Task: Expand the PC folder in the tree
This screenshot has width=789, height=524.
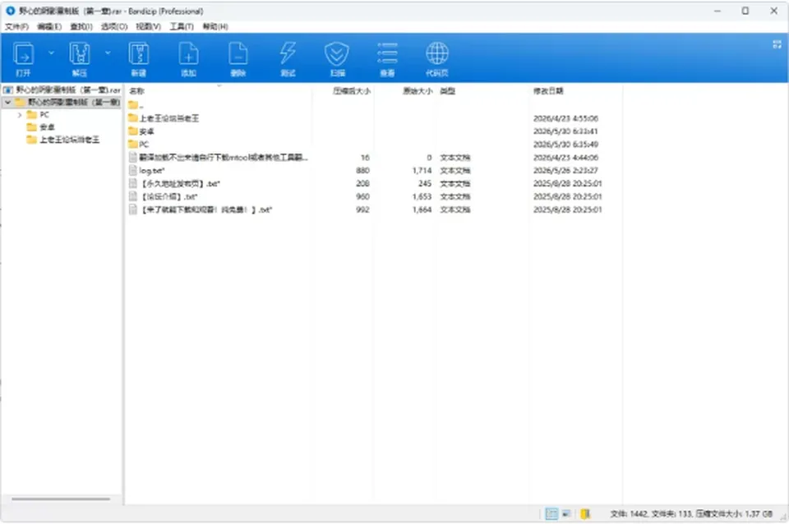Action: click(x=20, y=115)
